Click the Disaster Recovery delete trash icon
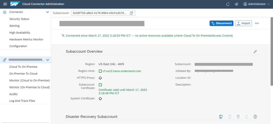 tap(238, 117)
